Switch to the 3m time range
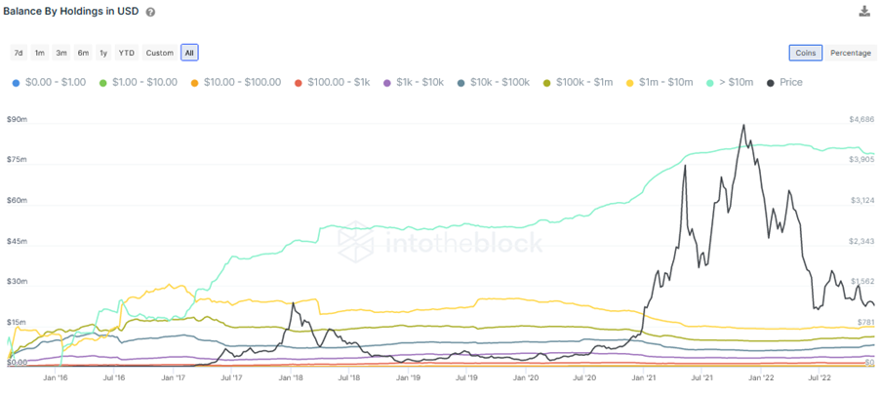The width and height of the screenshot is (881, 394). tap(61, 53)
